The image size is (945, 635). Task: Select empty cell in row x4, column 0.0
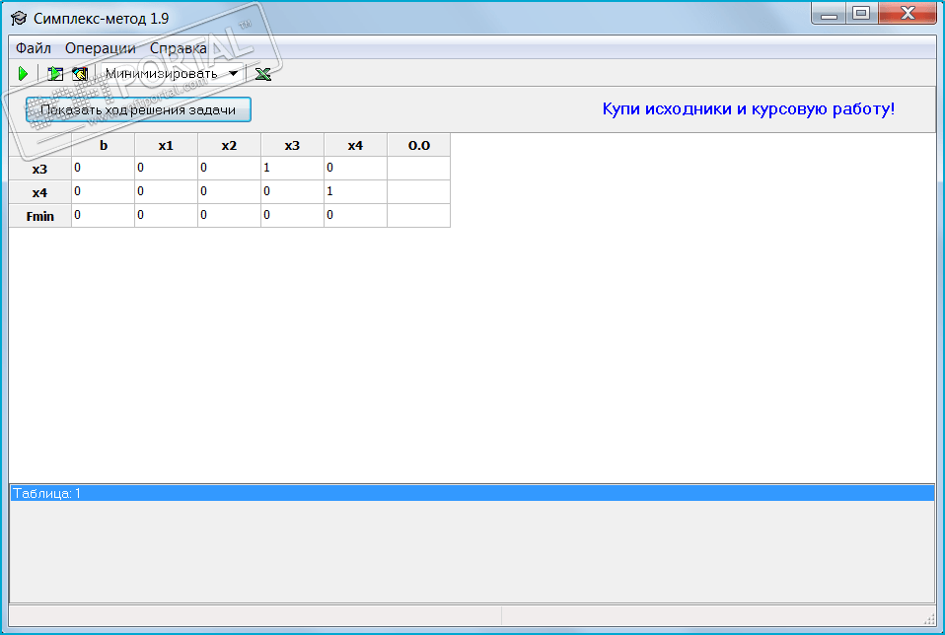(x=419, y=192)
